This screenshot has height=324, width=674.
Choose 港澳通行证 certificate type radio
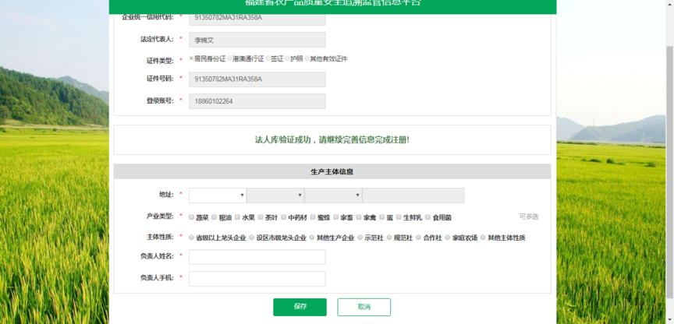point(229,59)
